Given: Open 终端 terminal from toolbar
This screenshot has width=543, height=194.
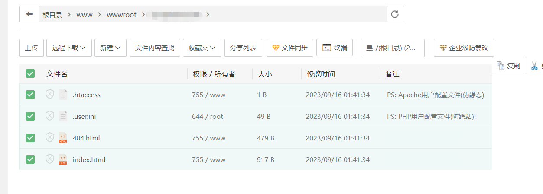Looking at the screenshot, I should (x=335, y=48).
